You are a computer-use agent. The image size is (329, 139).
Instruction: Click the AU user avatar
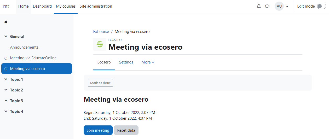[279, 6]
